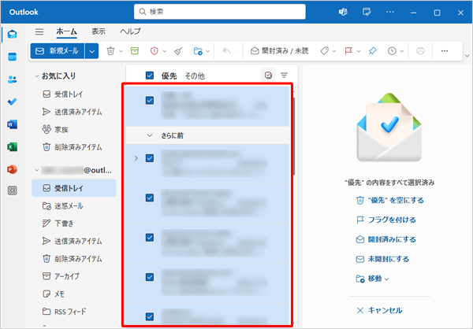Launch Word from the sidebar

(x=13, y=124)
